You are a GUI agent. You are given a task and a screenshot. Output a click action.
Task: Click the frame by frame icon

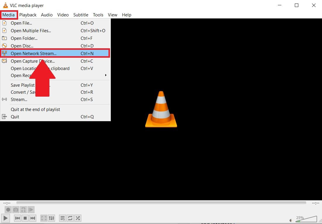coord(31,210)
